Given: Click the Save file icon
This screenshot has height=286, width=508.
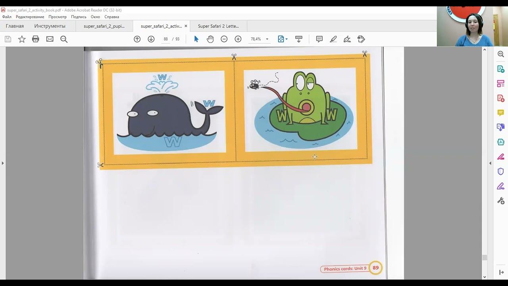Looking at the screenshot, I should point(8,39).
